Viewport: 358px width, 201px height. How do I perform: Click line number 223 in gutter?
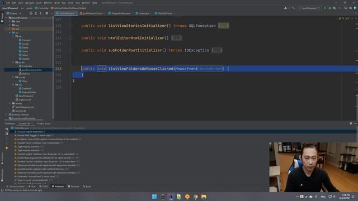click(58, 69)
